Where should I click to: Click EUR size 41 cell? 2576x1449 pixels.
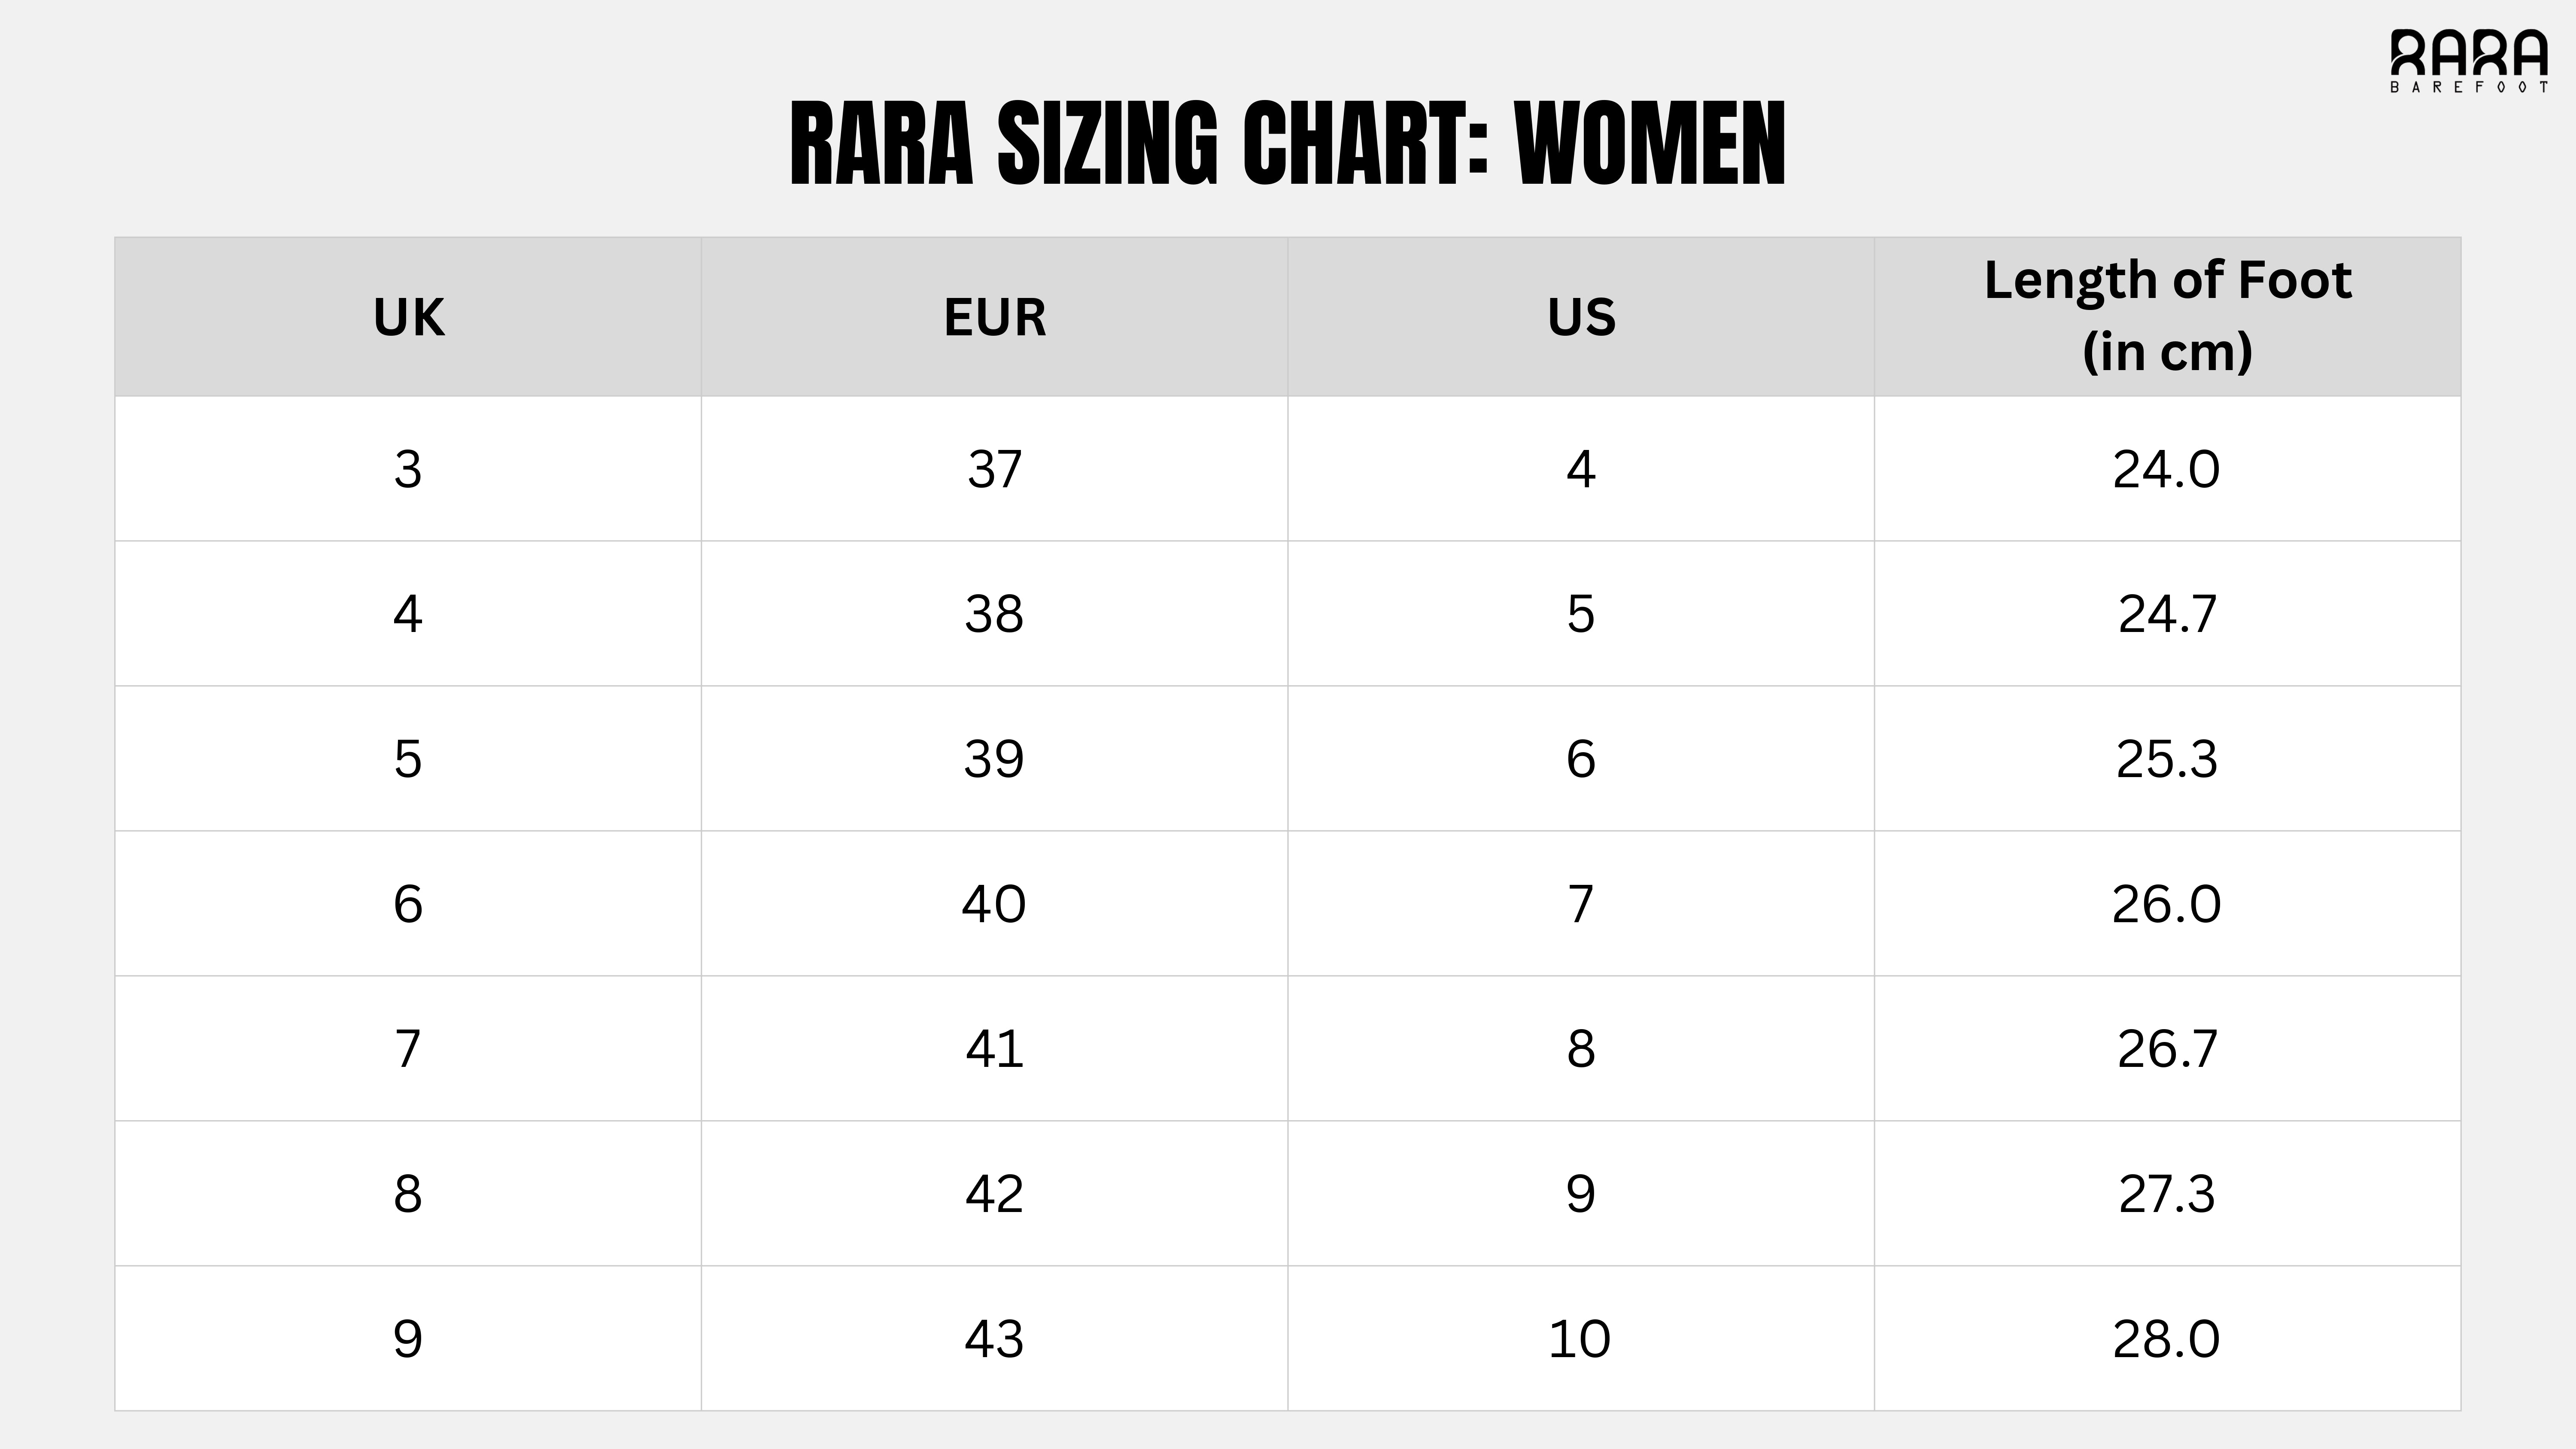(994, 1048)
